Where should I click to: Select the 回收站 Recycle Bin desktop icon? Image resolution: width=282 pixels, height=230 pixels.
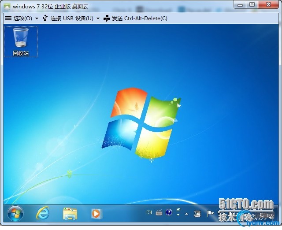coord(21,42)
